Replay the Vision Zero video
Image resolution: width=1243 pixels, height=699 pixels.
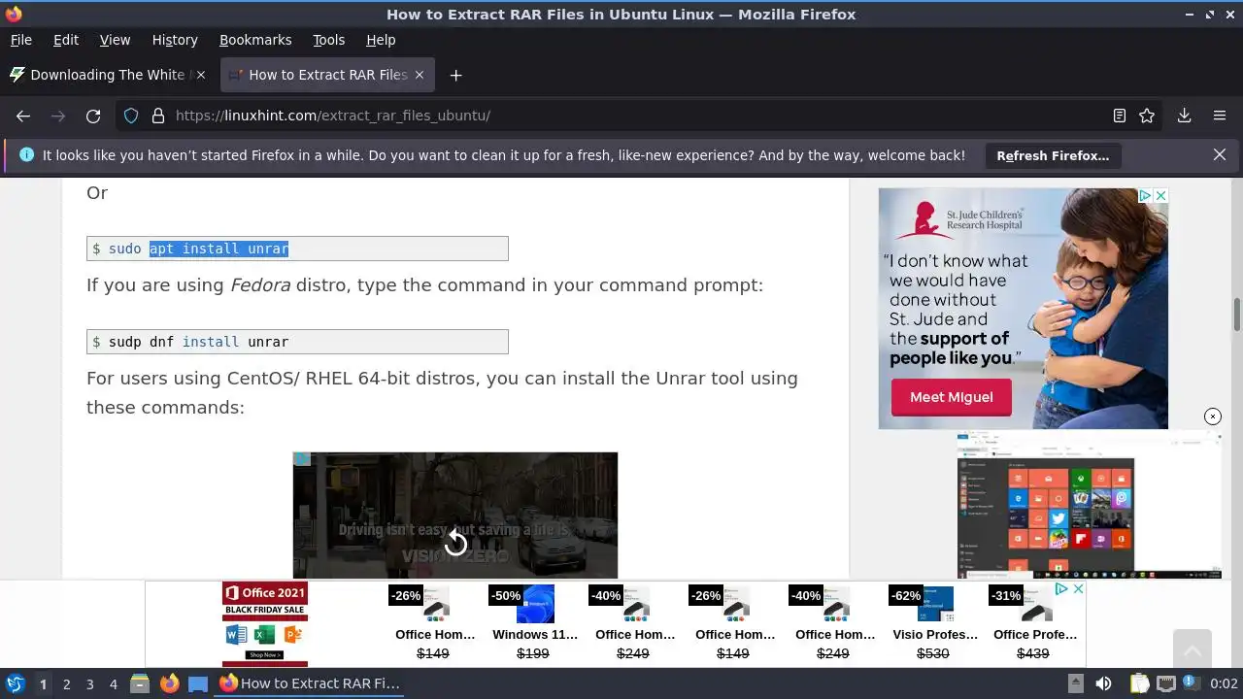tap(455, 543)
